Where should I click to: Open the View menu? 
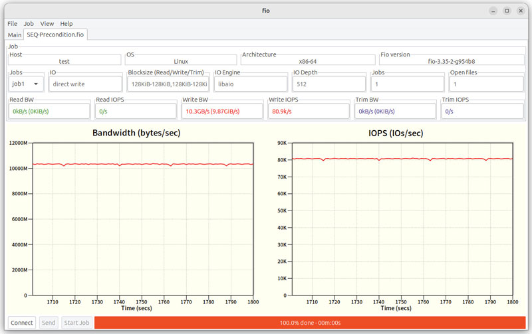tap(47, 23)
